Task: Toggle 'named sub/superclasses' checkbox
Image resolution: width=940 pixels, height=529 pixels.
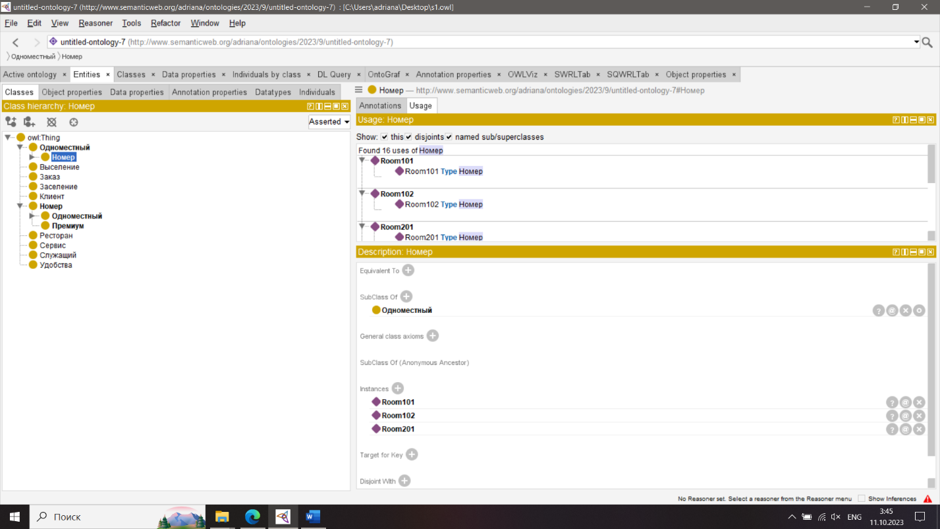Action: 449,137
